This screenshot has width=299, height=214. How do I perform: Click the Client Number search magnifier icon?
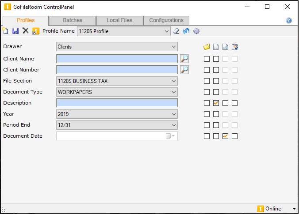184,70
